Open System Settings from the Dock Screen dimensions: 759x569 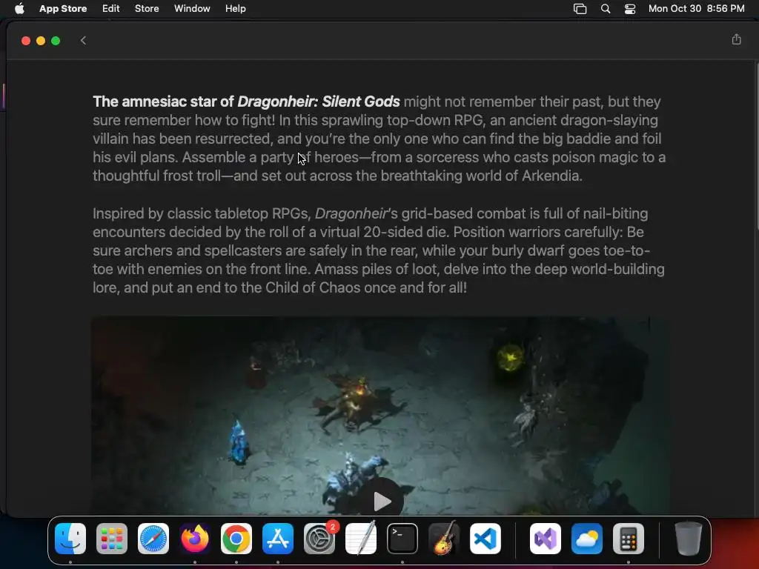(319, 539)
